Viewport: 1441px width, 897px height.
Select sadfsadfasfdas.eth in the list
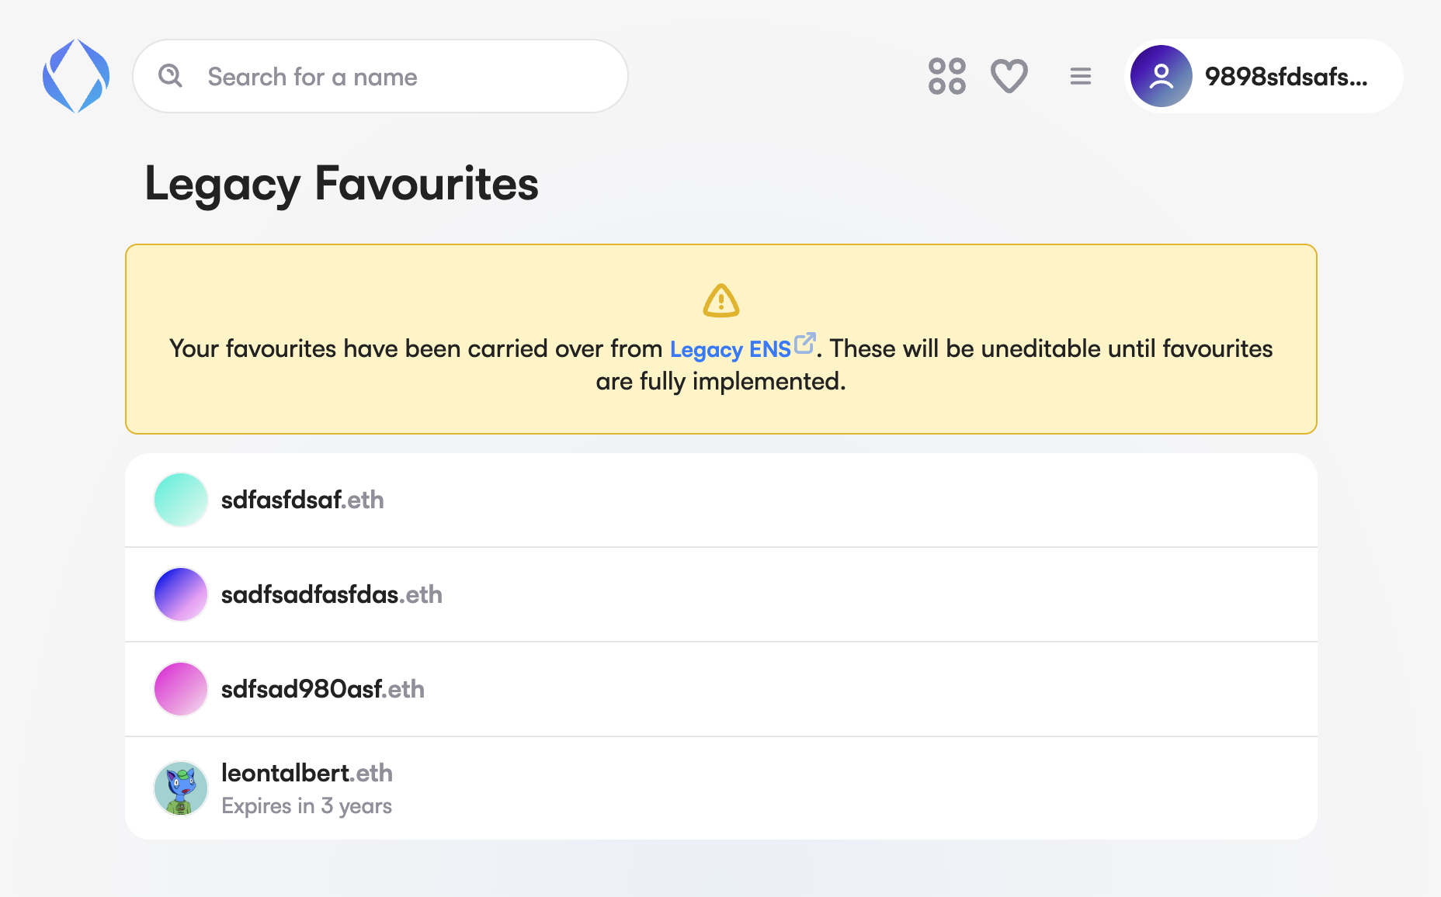332,595
